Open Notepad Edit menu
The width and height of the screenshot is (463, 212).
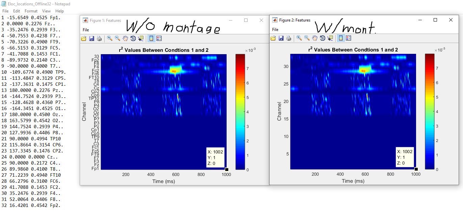pyautogui.click(x=17, y=11)
